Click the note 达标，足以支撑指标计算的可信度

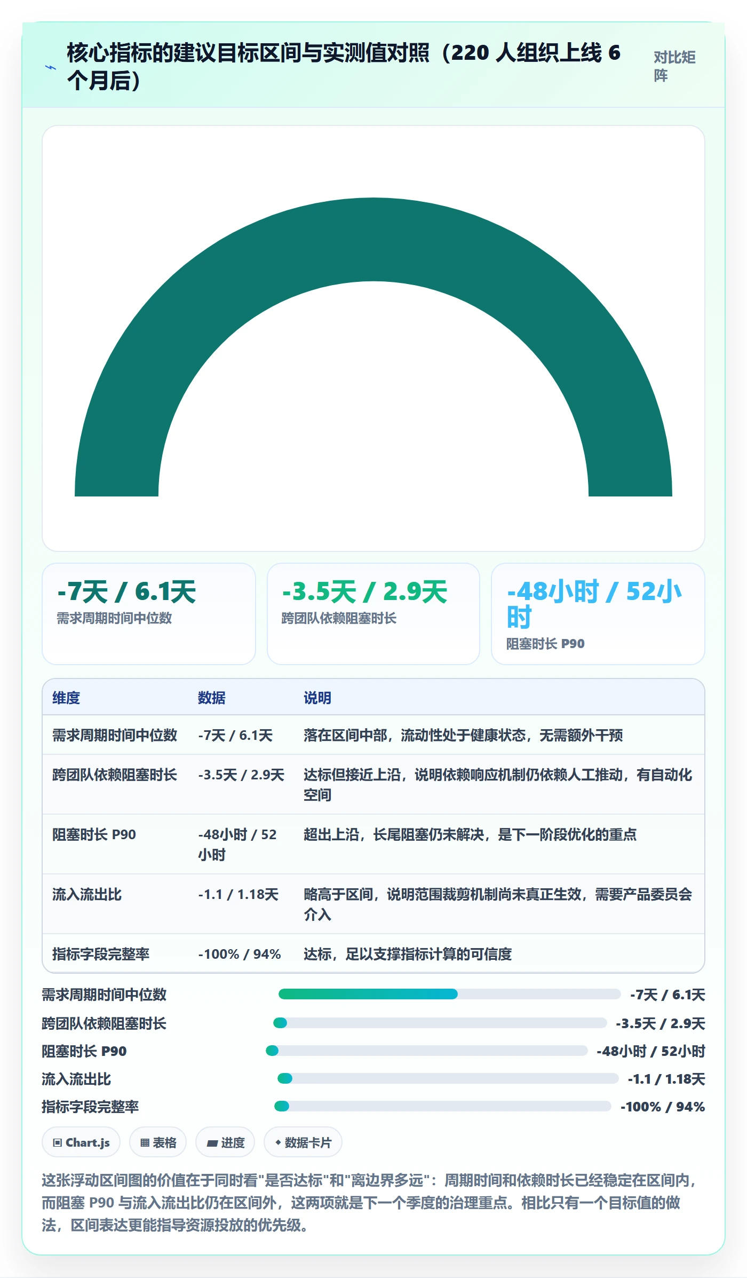[x=408, y=954]
